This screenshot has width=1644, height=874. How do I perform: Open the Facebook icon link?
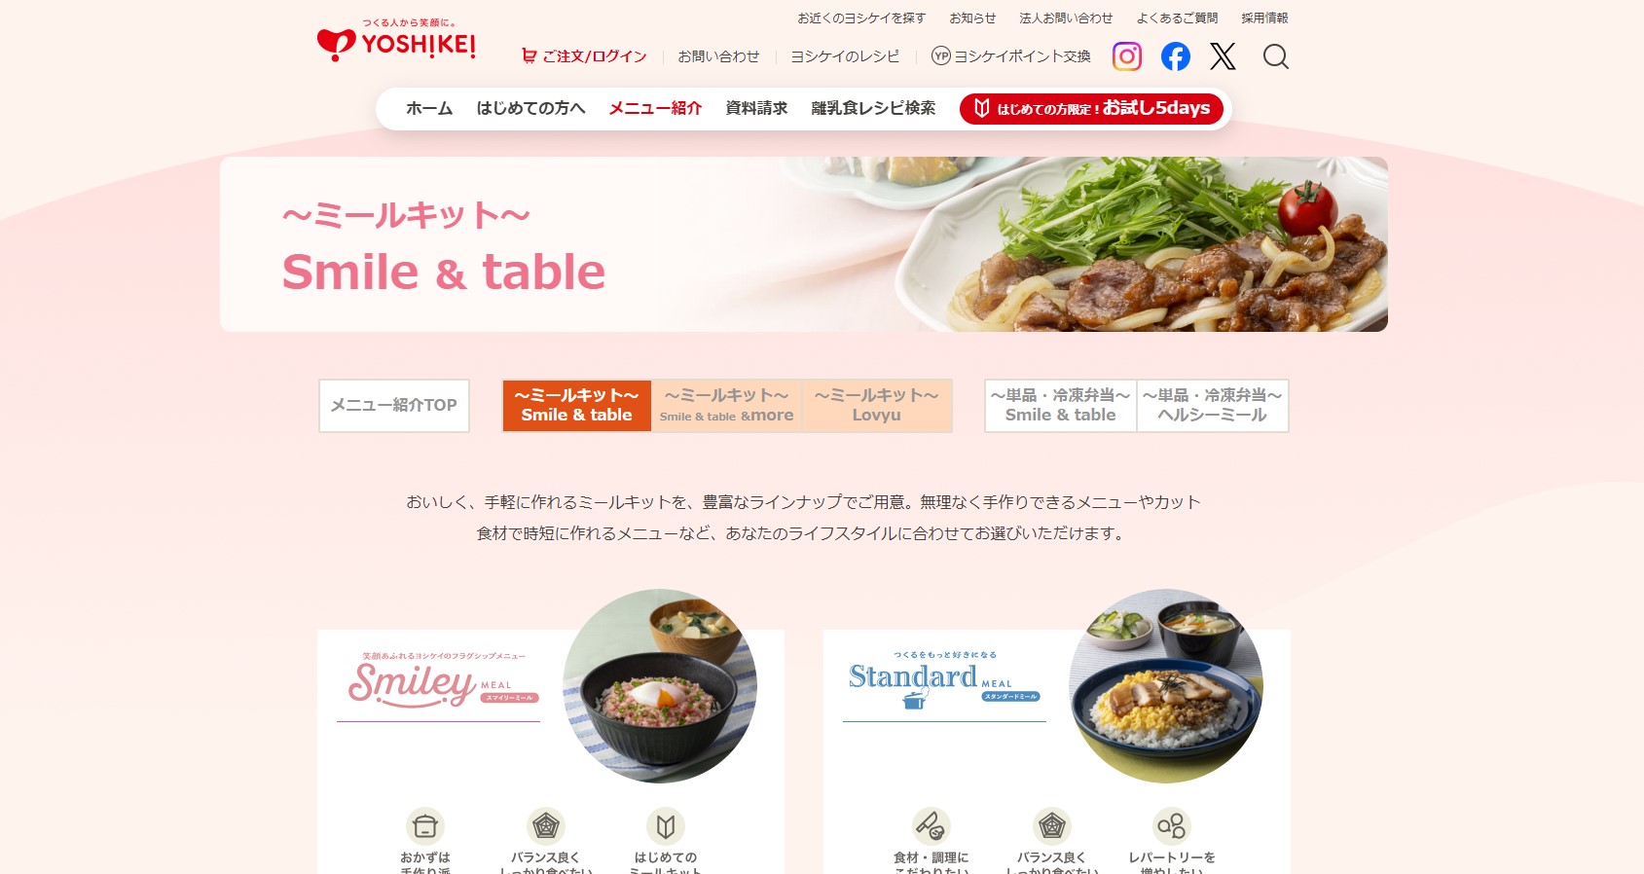pos(1176,56)
